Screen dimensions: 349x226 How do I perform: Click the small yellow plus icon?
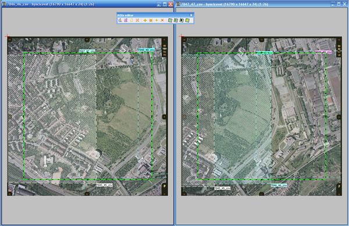156,20
